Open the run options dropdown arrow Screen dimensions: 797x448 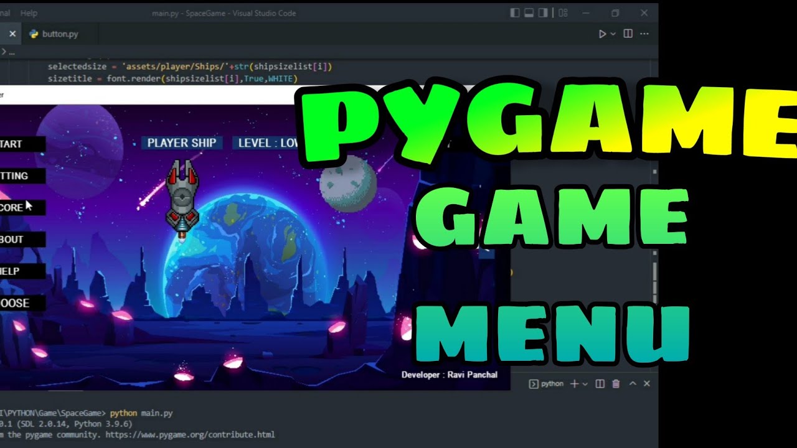tap(613, 34)
